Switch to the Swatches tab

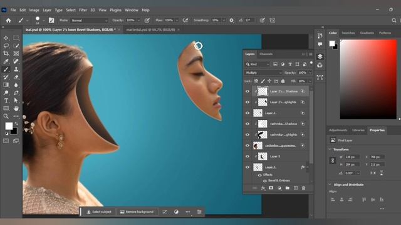[348, 33]
